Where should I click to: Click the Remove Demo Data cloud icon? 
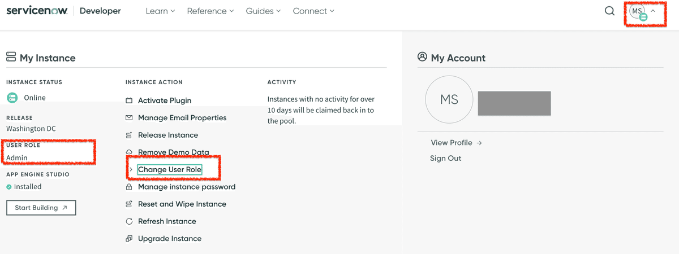129,152
